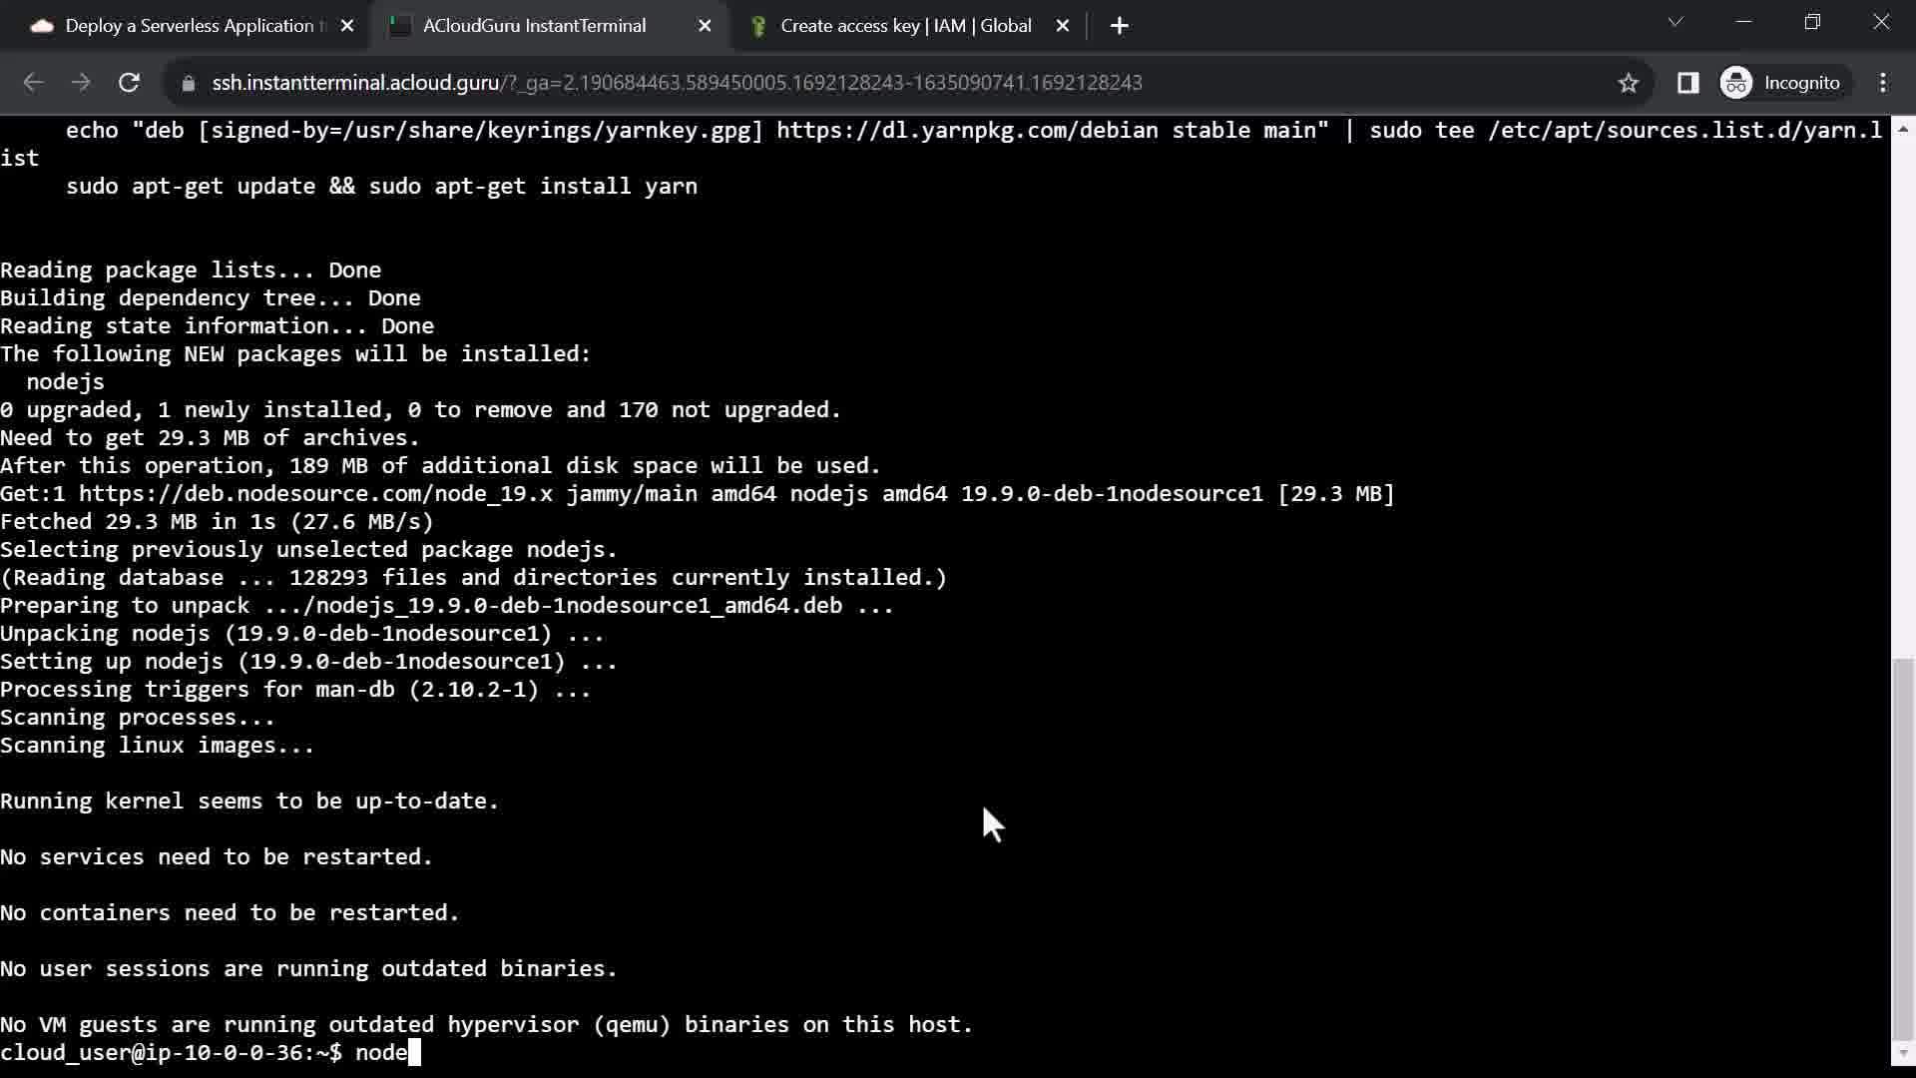Screen dimensions: 1916x1078
Task: Select the ACloudGuru InstantTerminal tab
Action: click(534, 26)
